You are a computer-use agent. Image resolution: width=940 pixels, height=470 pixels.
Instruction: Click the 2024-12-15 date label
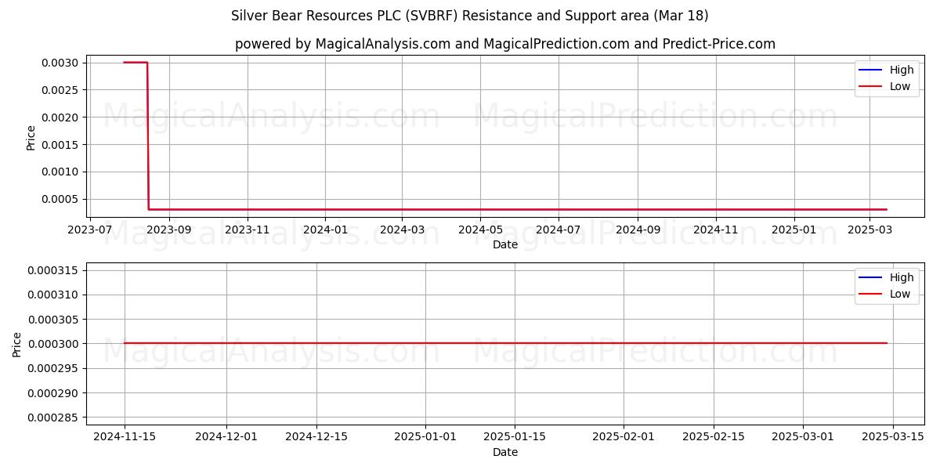click(x=316, y=437)
